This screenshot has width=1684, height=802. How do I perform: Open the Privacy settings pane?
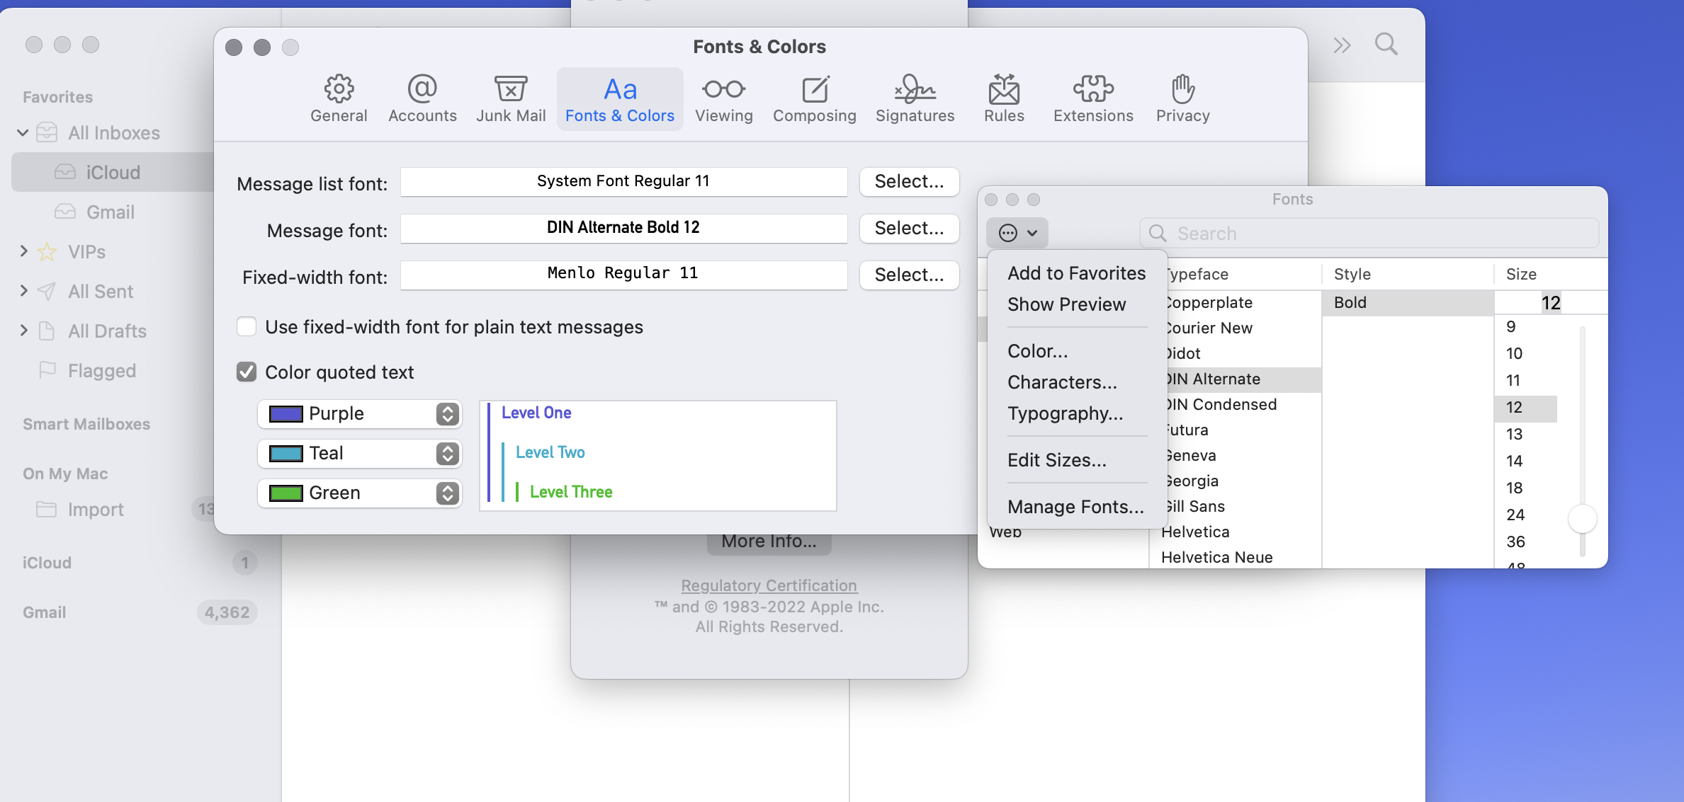tap(1182, 98)
